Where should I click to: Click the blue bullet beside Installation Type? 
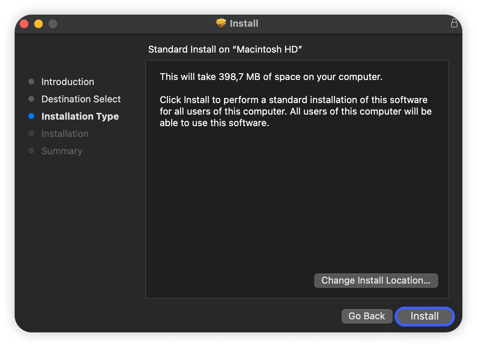[32, 116]
